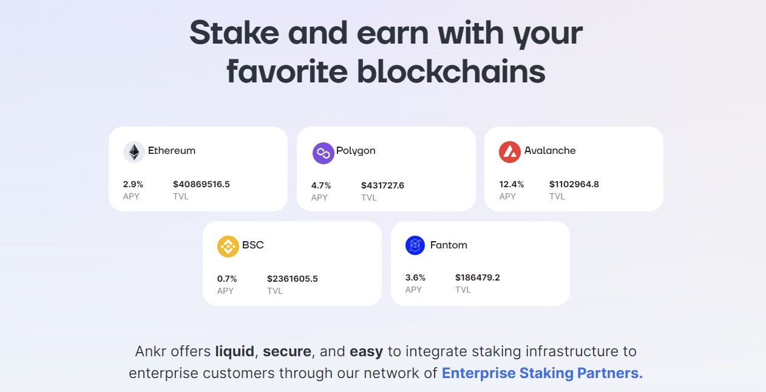
Task: Click the BSC card name
Action: coord(253,245)
